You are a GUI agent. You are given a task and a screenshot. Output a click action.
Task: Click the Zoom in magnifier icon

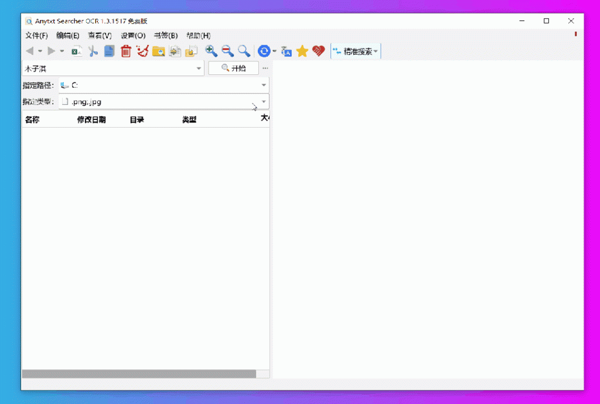(211, 51)
